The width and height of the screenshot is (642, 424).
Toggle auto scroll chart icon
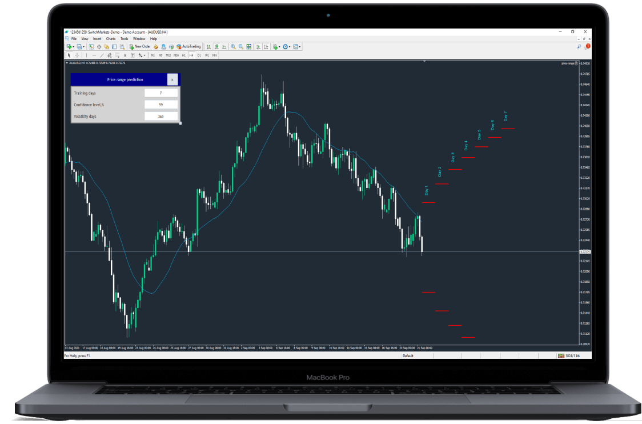point(258,47)
